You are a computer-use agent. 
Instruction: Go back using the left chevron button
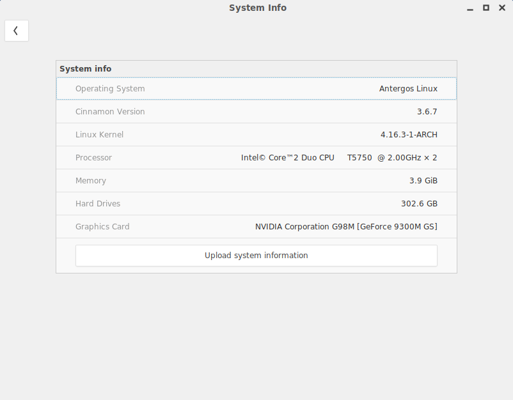(x=17, y=31)
